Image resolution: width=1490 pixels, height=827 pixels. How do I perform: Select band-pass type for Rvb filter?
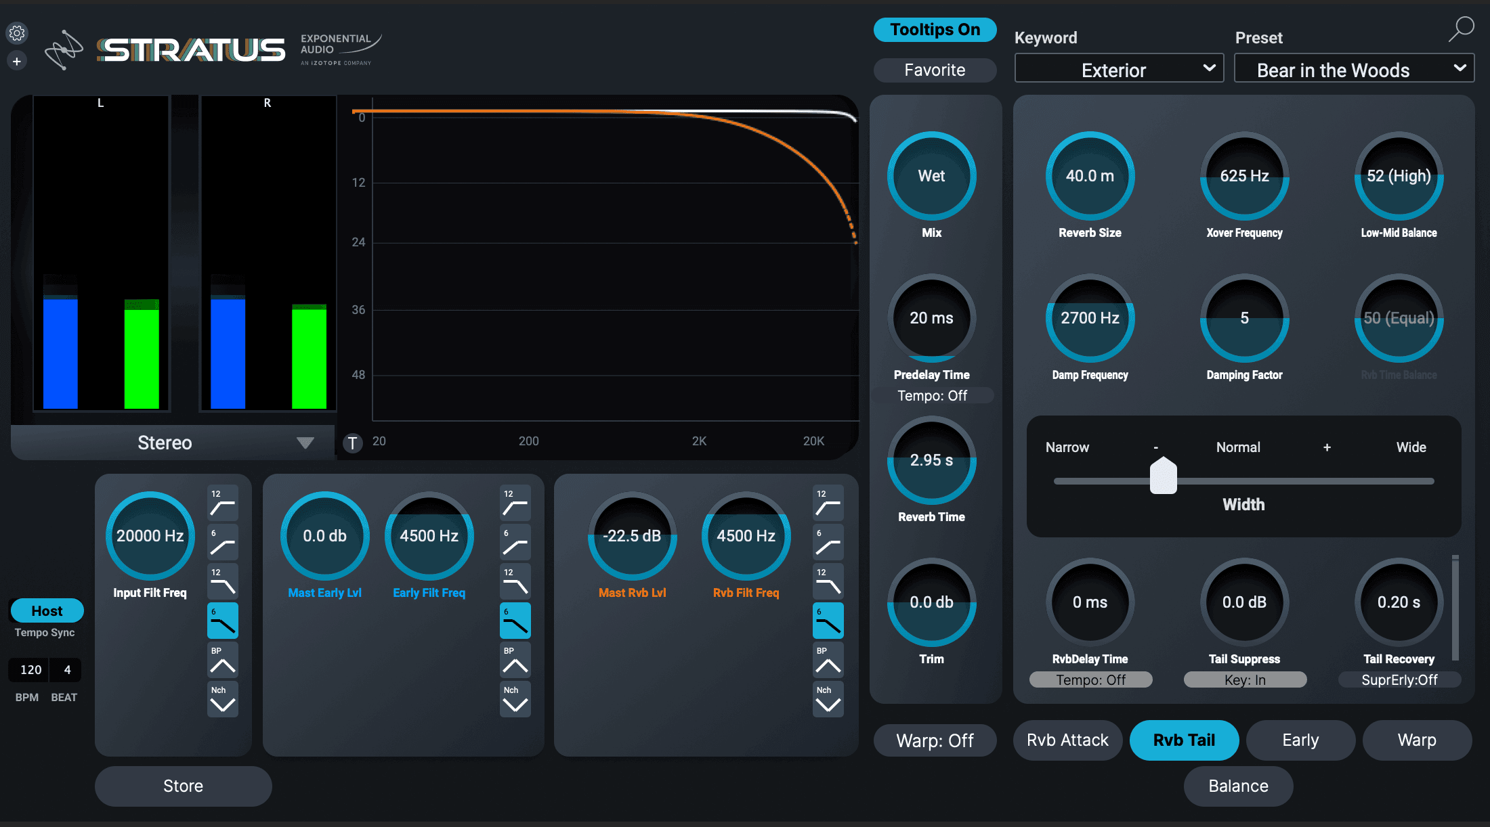[x=828, y=660]
